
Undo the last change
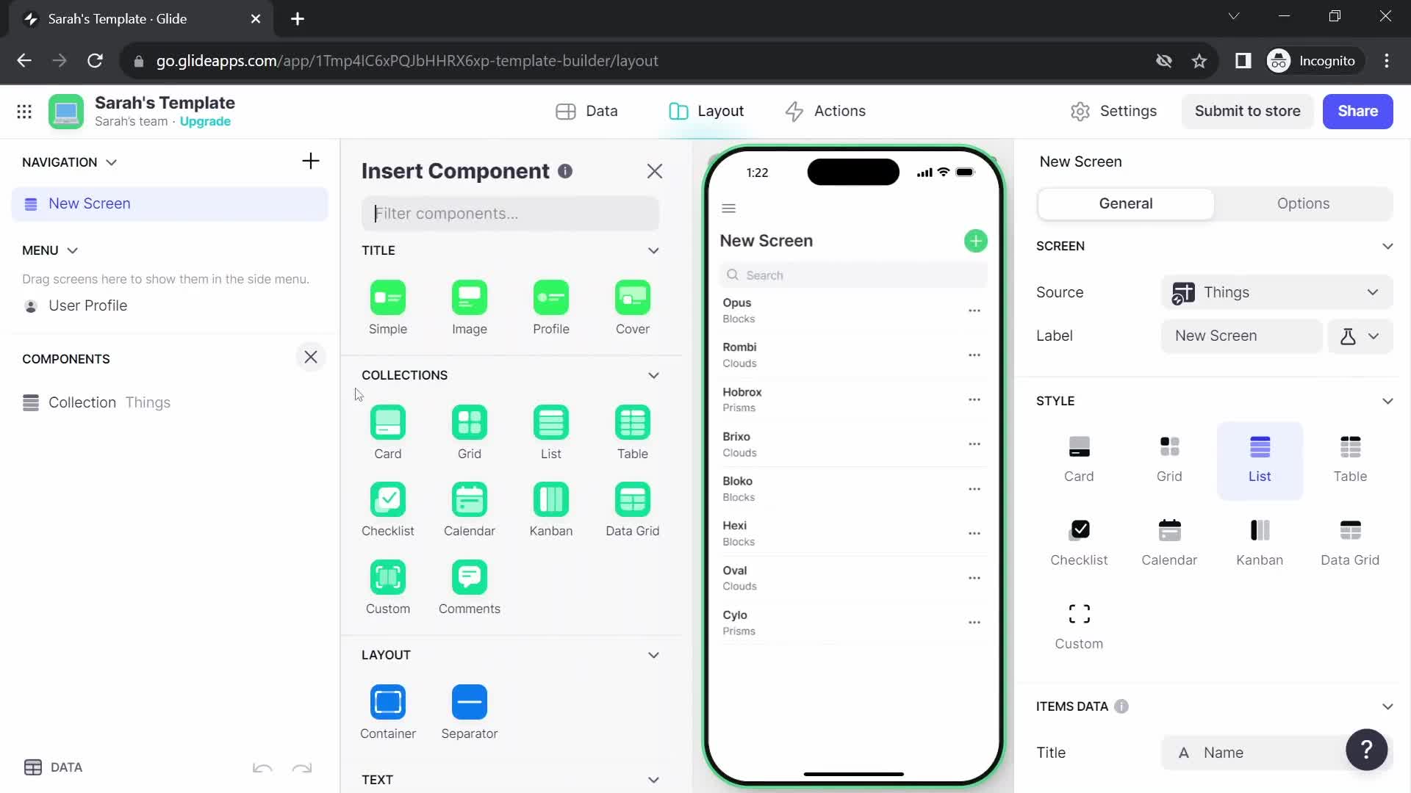262,768
